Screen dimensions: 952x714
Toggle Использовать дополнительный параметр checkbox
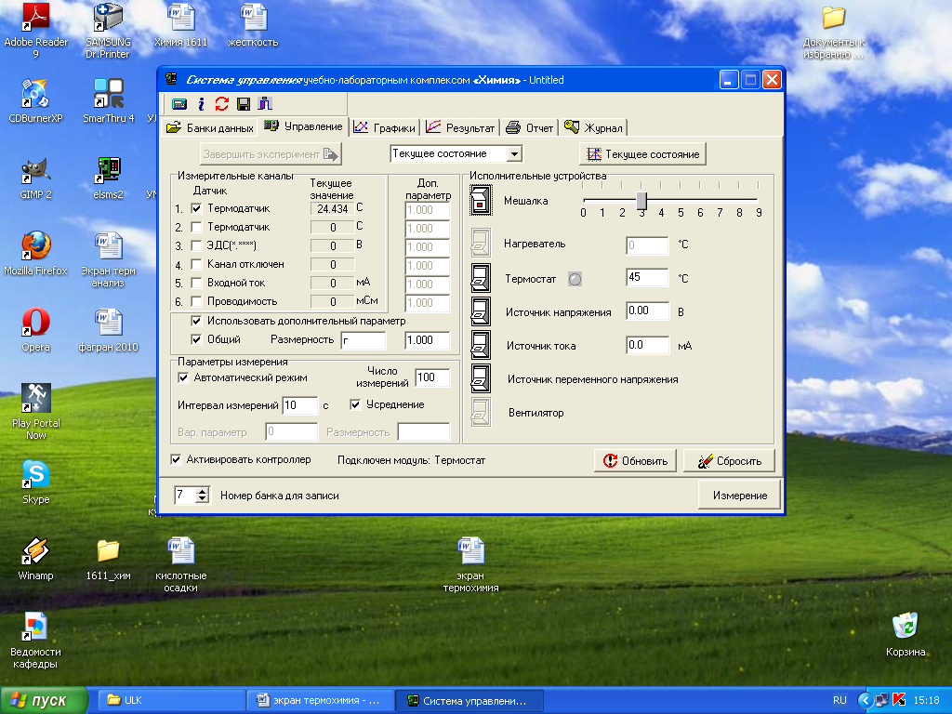point(196,321)
